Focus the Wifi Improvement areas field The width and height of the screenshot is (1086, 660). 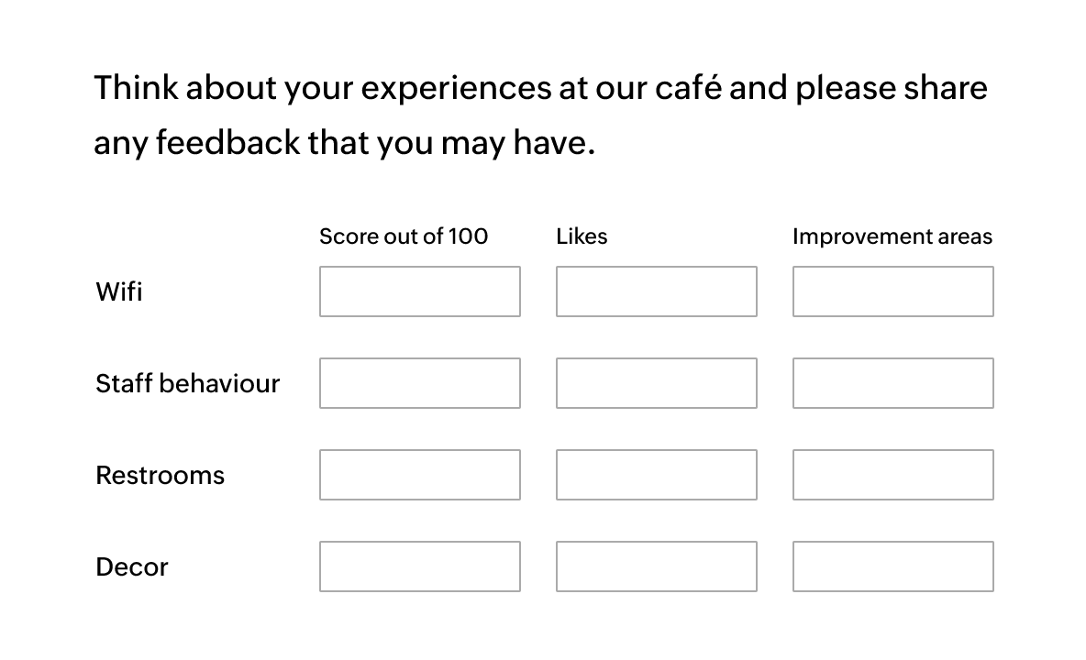tap(893, 291)
